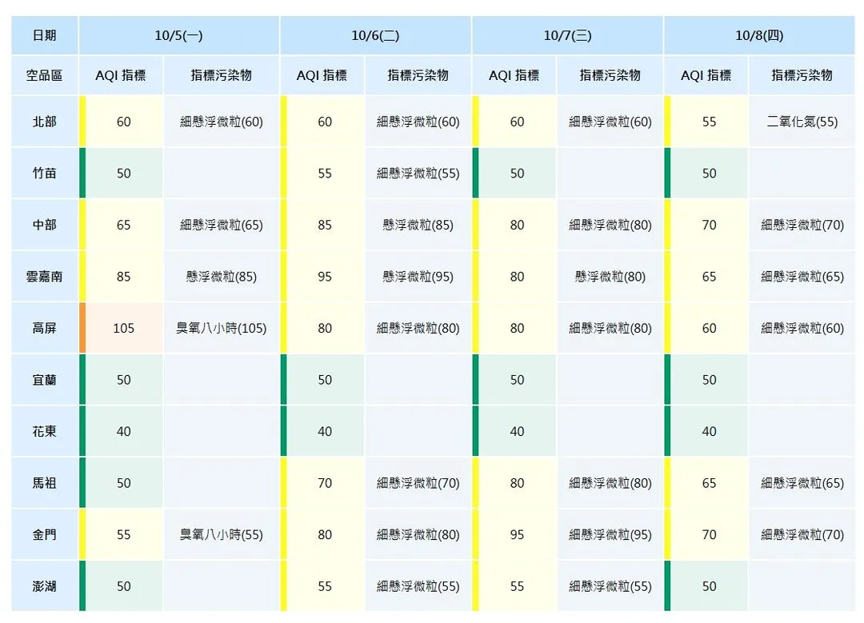864x623 pixels.
Task: Select the 北部 row label
Action: tap(45, 122)
